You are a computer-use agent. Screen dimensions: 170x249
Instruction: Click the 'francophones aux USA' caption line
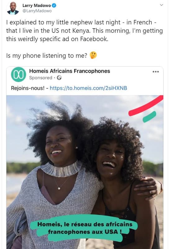coord(85,232)
